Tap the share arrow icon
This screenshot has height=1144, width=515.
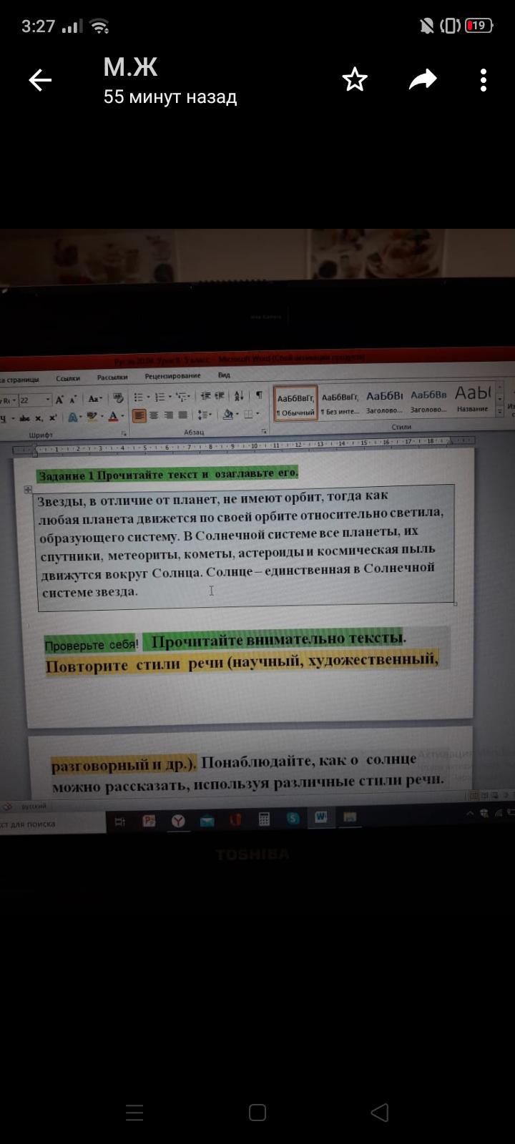[423, 80]
